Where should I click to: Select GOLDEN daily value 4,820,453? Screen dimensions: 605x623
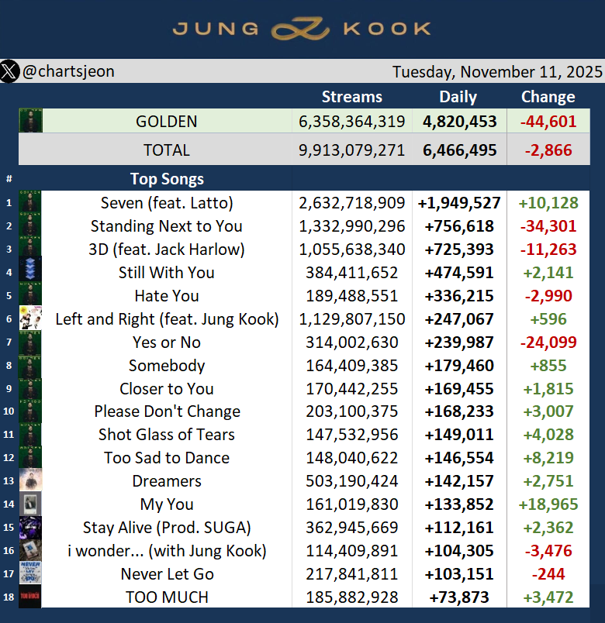point(459,122)
